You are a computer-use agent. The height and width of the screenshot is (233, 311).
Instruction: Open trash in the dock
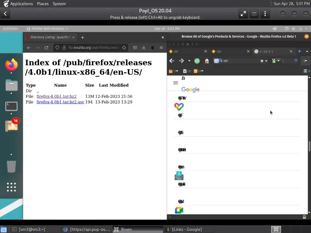click(11, 167)
